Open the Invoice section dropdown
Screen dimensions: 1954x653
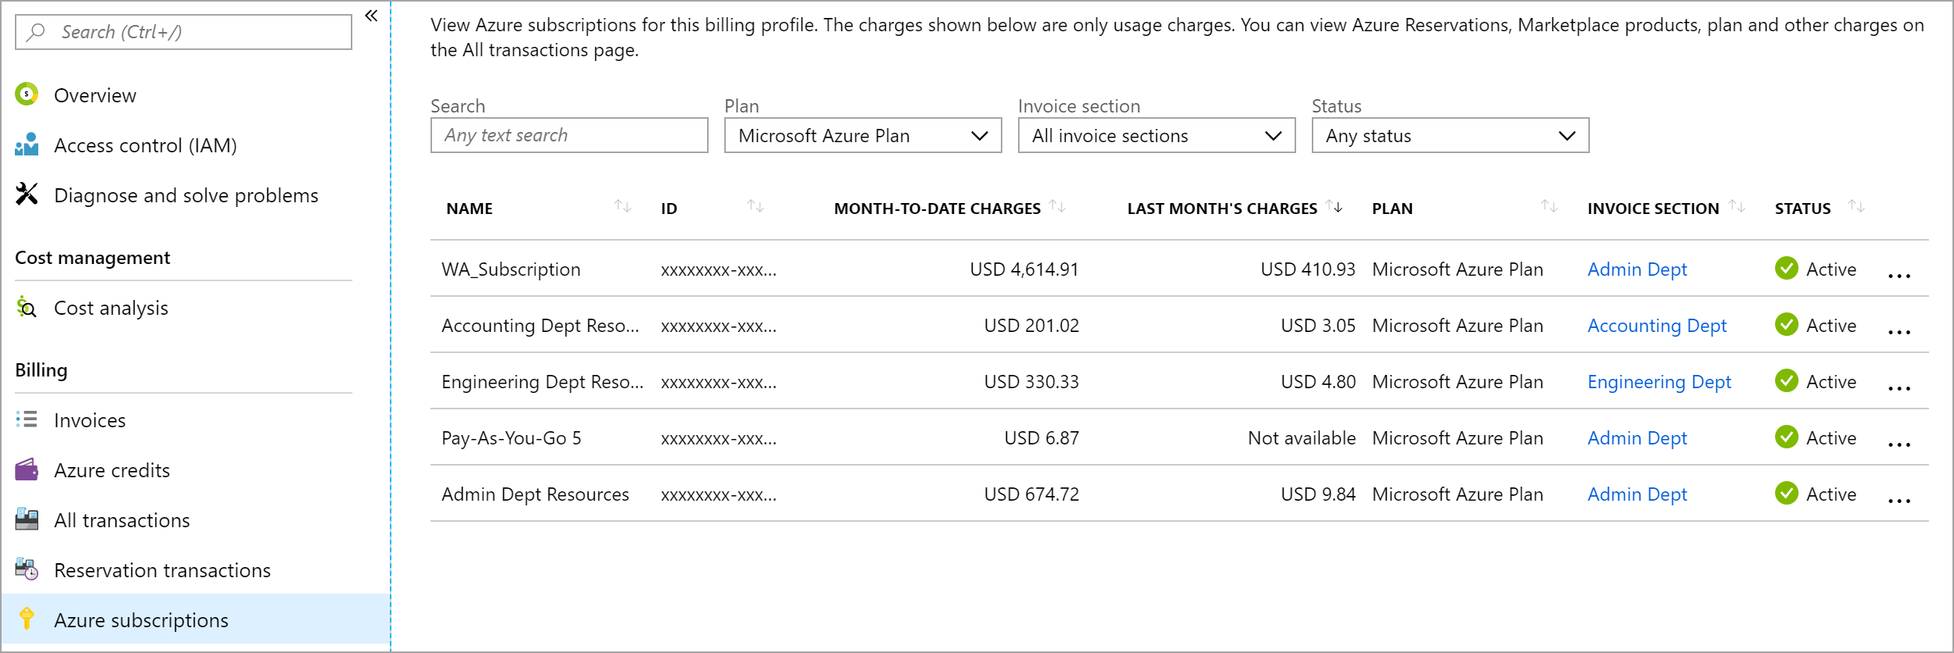[1156, 136]
